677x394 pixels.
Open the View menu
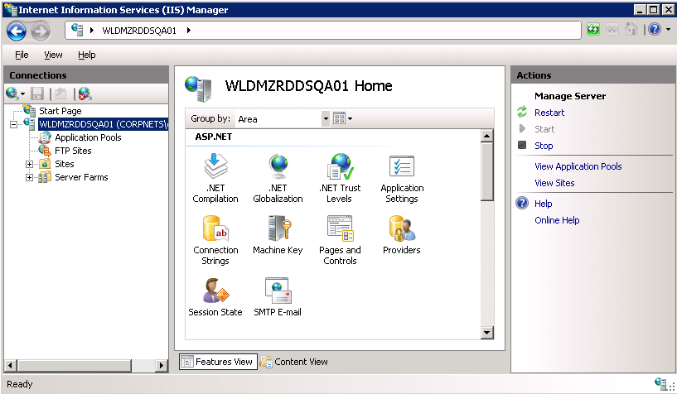click(x=53, y=55)
